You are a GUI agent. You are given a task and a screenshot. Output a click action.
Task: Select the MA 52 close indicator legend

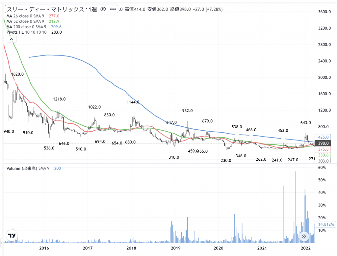(26, 21)
